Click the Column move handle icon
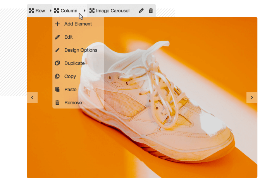The image size is (260, 182). point(57,11)
